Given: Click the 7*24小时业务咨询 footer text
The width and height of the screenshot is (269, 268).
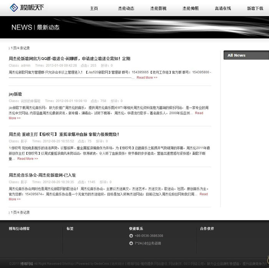Looking at the screenshot, I should tap(148, 243).
